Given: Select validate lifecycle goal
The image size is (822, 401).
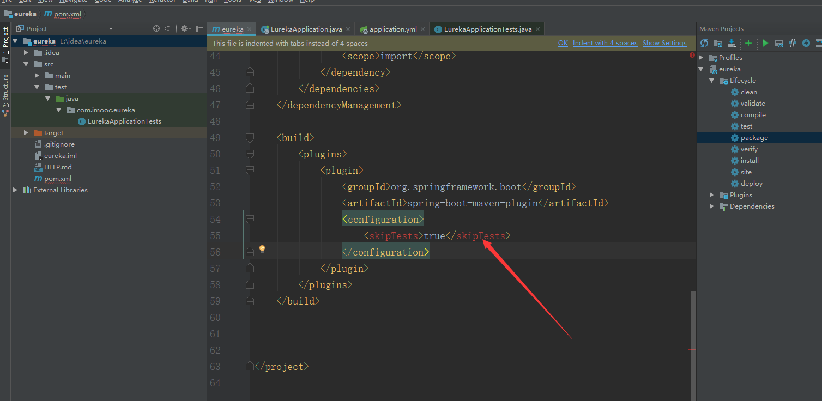Looking at the screenshot, I should (x=752, y=104).
